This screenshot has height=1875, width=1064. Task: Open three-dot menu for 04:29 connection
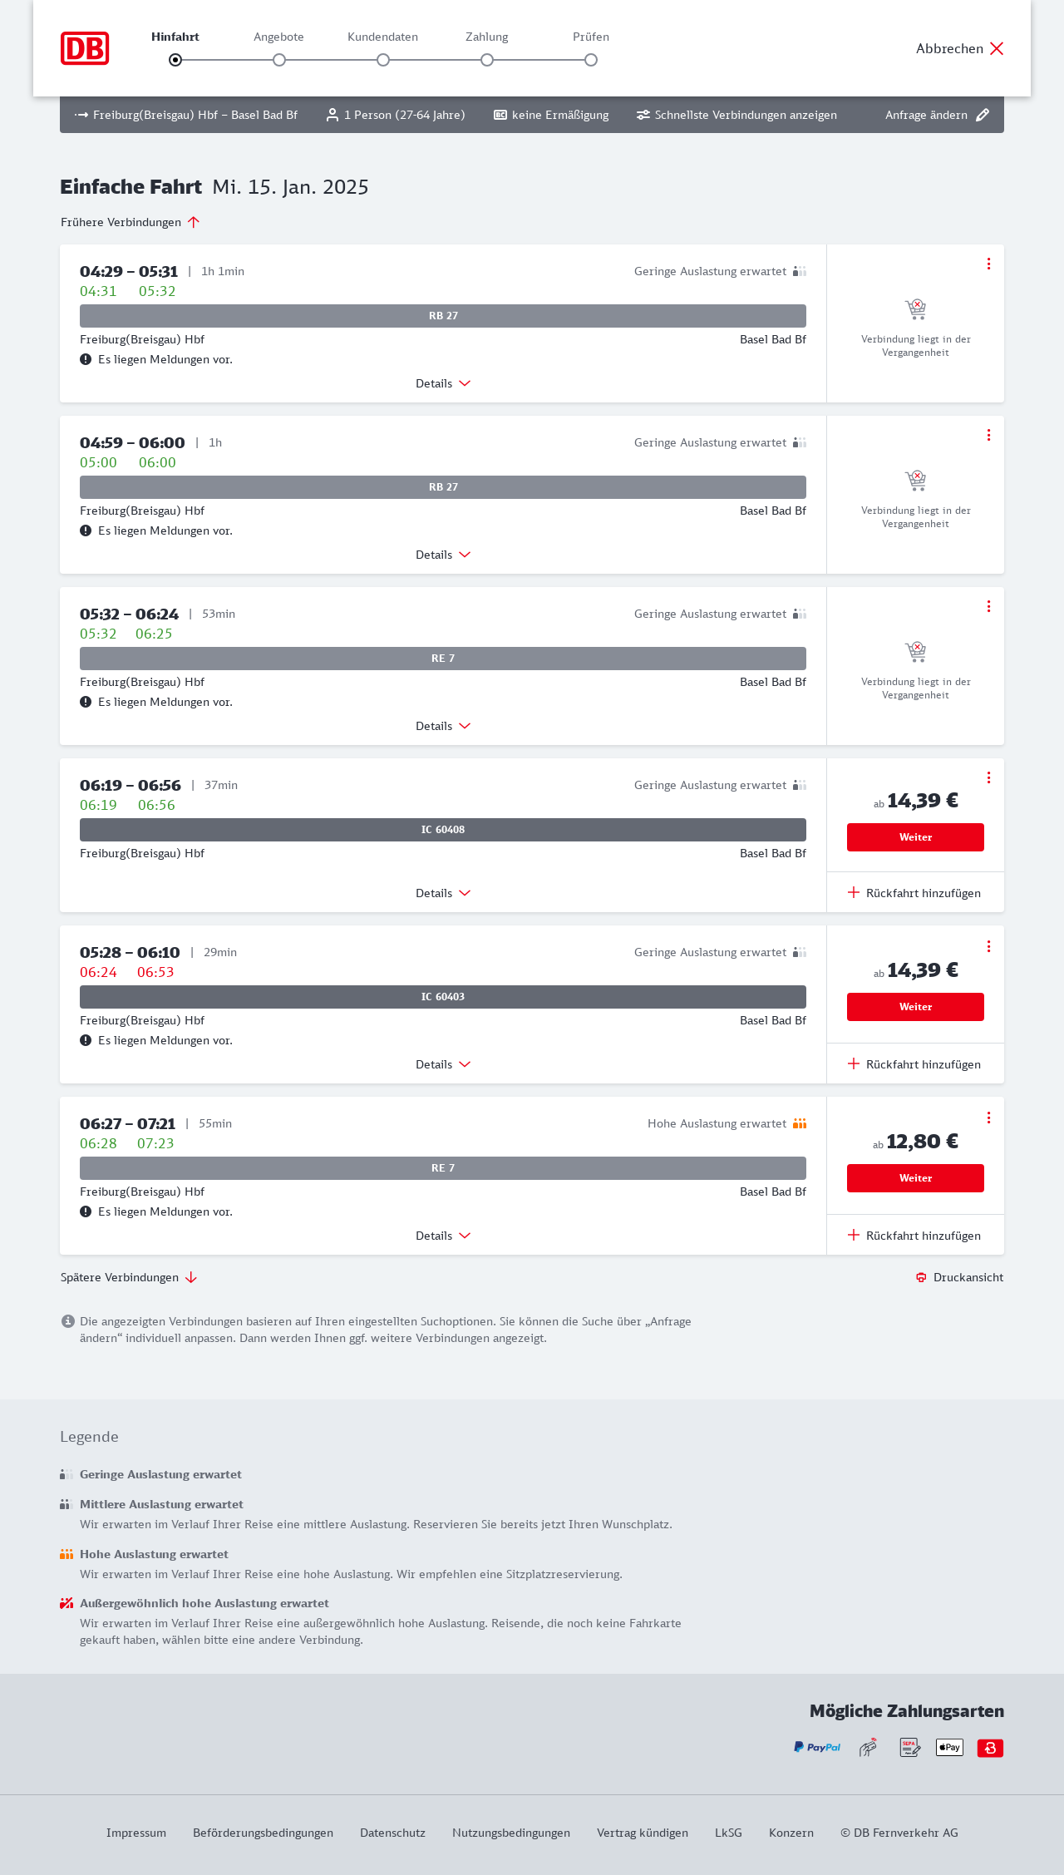(988, 264)
